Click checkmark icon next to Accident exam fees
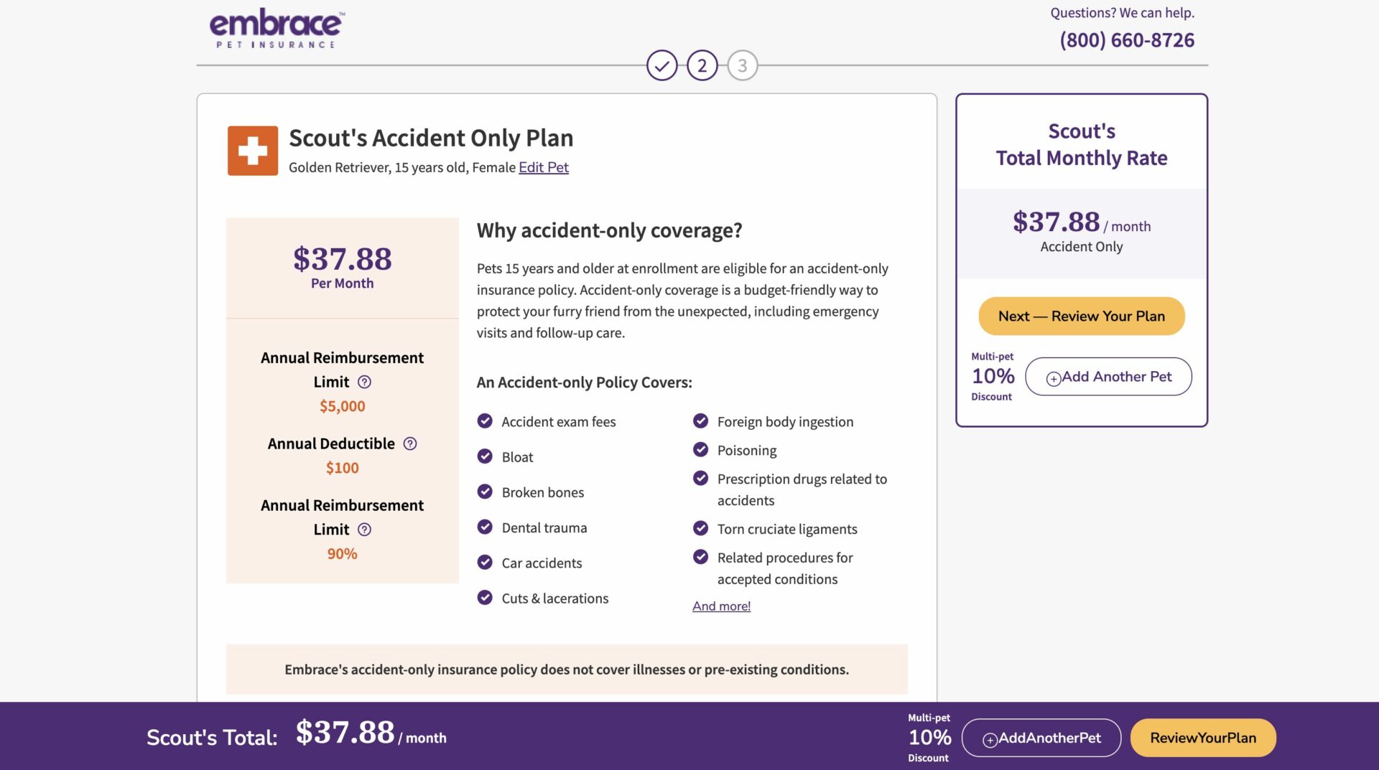Viewport: 1379px width, 770px height. pos(485,421)
